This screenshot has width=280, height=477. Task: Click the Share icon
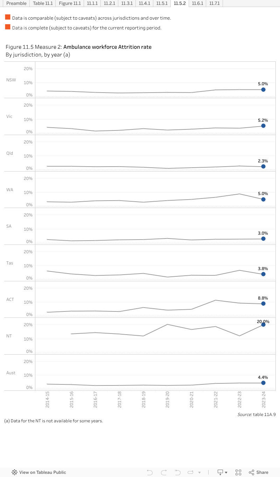pyautogui.click(x=251, y=472)
